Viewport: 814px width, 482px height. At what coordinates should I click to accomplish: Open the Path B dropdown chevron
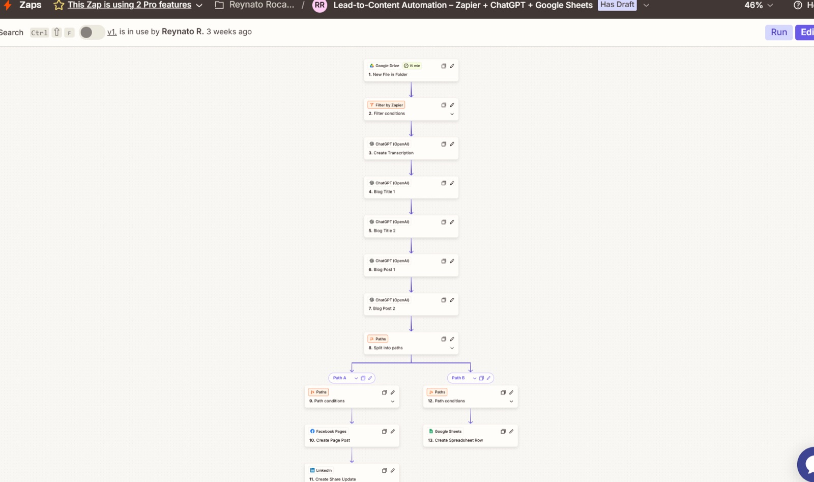(x=475, y=378)
